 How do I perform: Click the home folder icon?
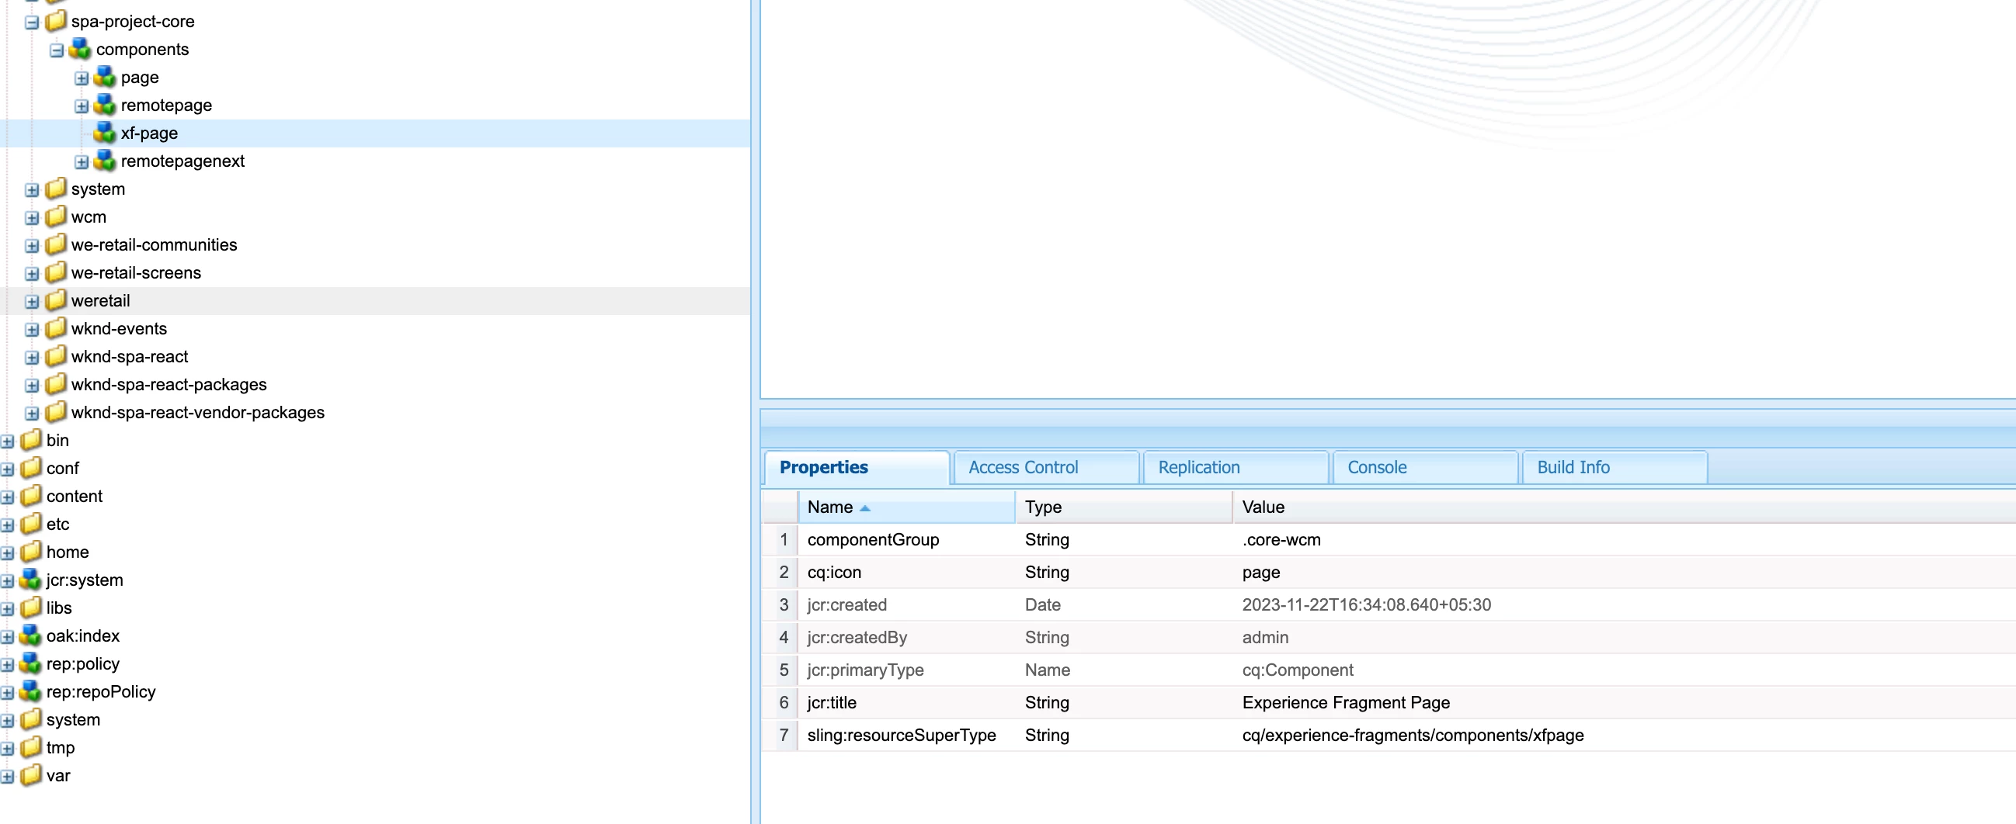tap(30, 552)
